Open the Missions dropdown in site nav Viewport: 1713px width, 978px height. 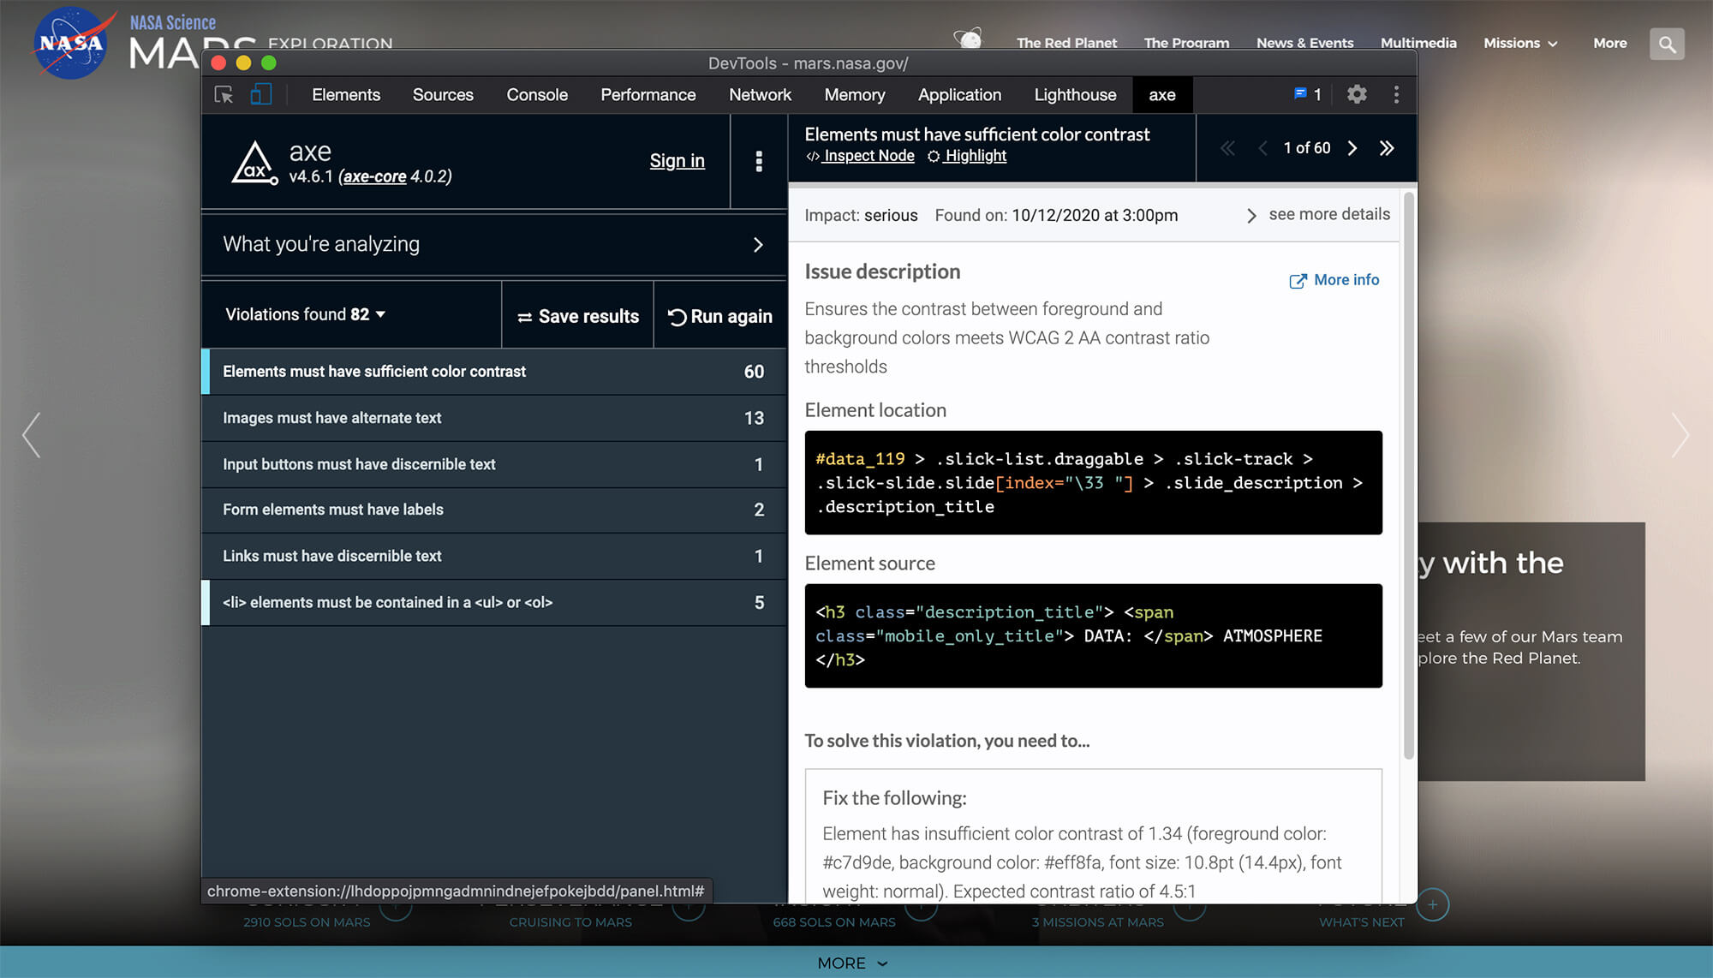tap(1520, 43)
